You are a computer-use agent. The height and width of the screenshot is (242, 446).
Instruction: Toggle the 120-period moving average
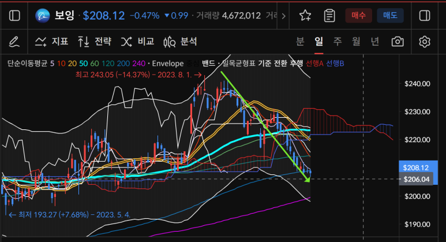108,63
